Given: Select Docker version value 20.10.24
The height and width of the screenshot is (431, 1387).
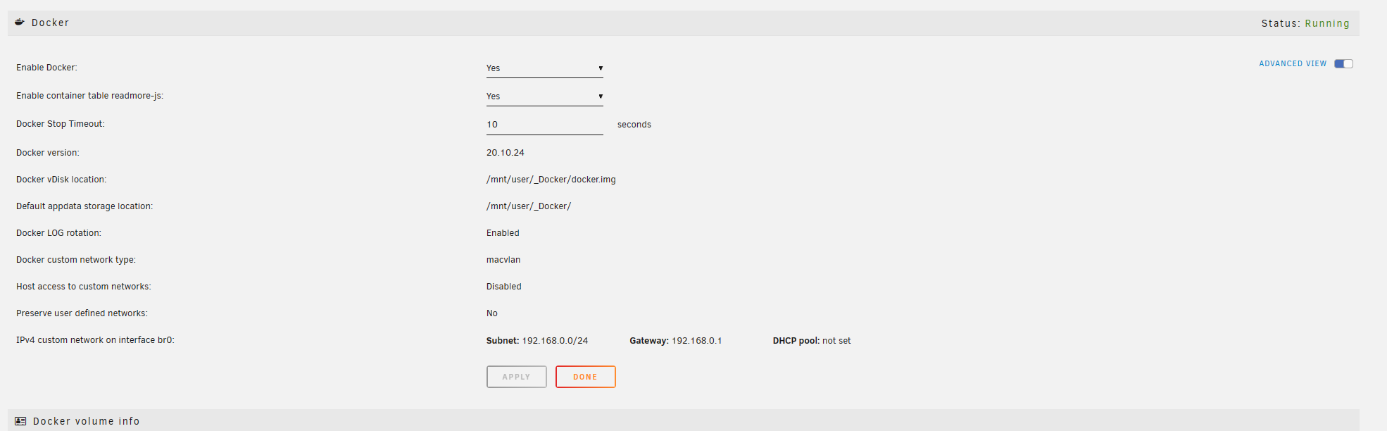Looking at the screenshot, I should 506,153.
